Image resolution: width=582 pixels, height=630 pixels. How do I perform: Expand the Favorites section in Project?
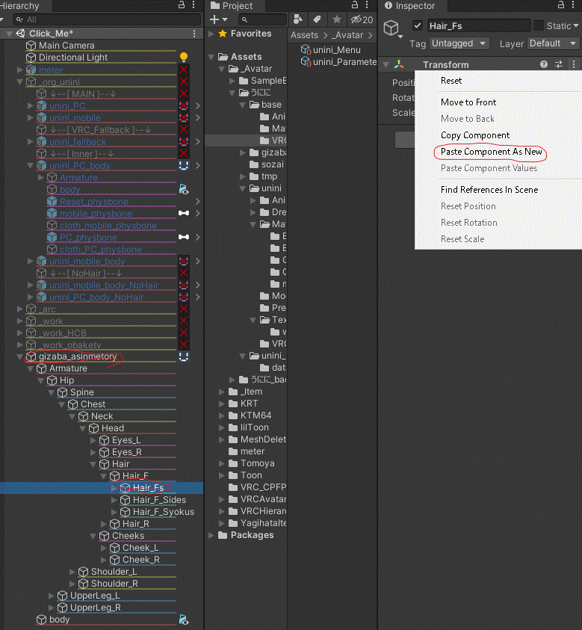pyautogui.click(x=211, y=34)
